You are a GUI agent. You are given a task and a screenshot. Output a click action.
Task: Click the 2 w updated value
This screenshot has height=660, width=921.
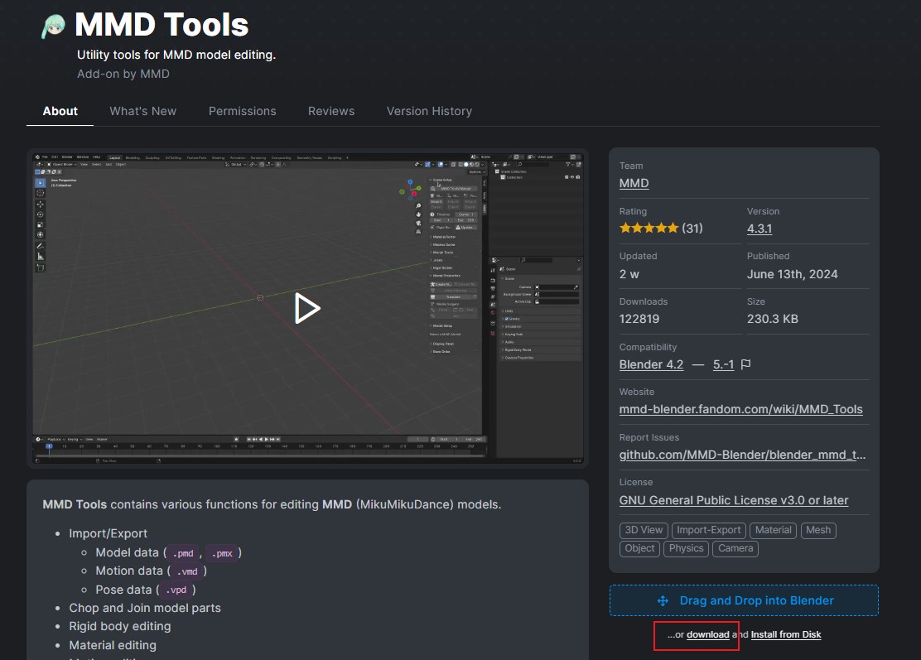click(x=629, y=274)
